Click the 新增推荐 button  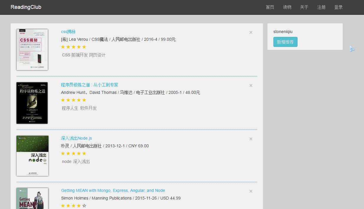[x=285, y=42]
